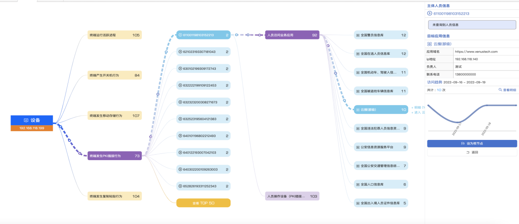This screenshot has height=224, width=519.
Task: Click the person icon beside 611001198103152213 node
Action: coord(180,35)
